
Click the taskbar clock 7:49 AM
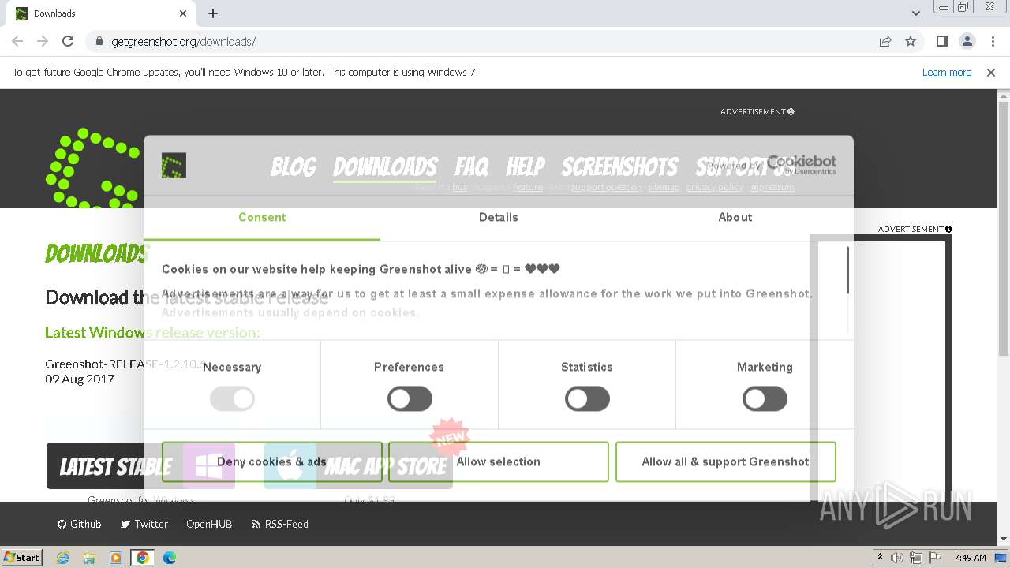[970, 558]
